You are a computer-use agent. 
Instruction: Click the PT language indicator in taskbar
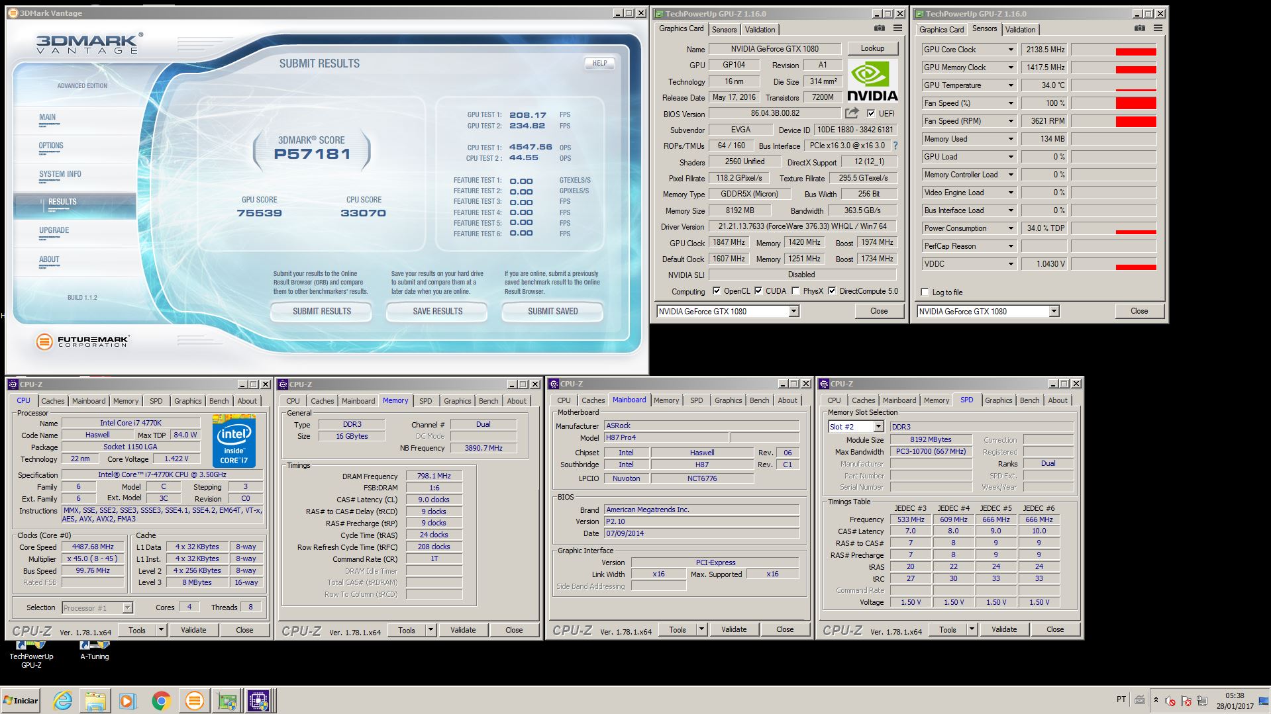[x=1121, y=699]
